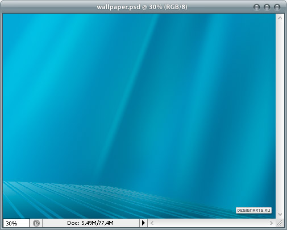Image resolution: width=287 pixels, height=230 pixels.
Task: Click the rightmost round title bar button
Action: coord(277,7)
